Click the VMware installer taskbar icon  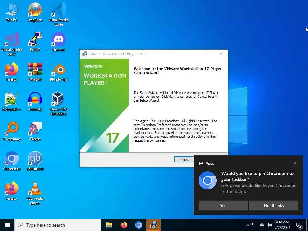(153, 225)
